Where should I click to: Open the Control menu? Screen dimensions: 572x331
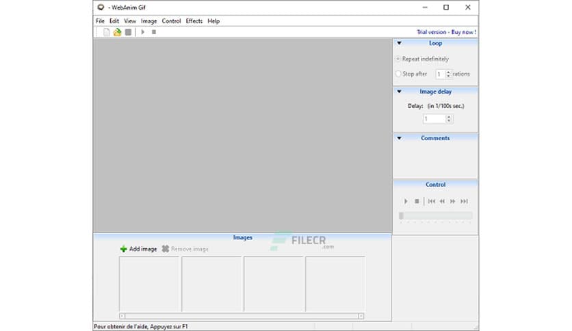172,21
